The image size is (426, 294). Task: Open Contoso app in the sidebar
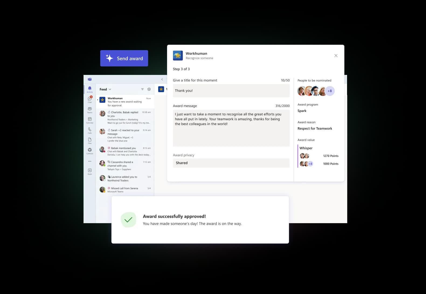tap(90, 151)
